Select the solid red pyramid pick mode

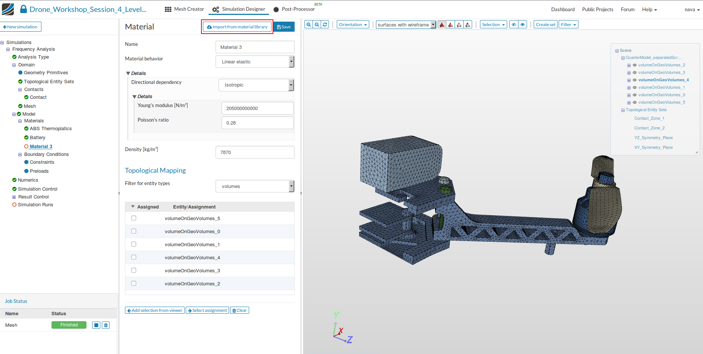coord(442,25)
